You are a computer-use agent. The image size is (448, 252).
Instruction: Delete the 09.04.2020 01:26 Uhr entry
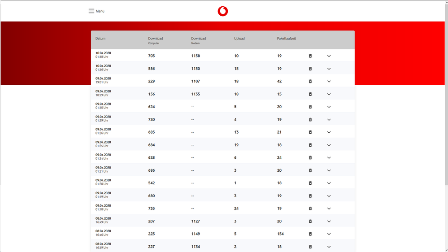pos(310,132)
